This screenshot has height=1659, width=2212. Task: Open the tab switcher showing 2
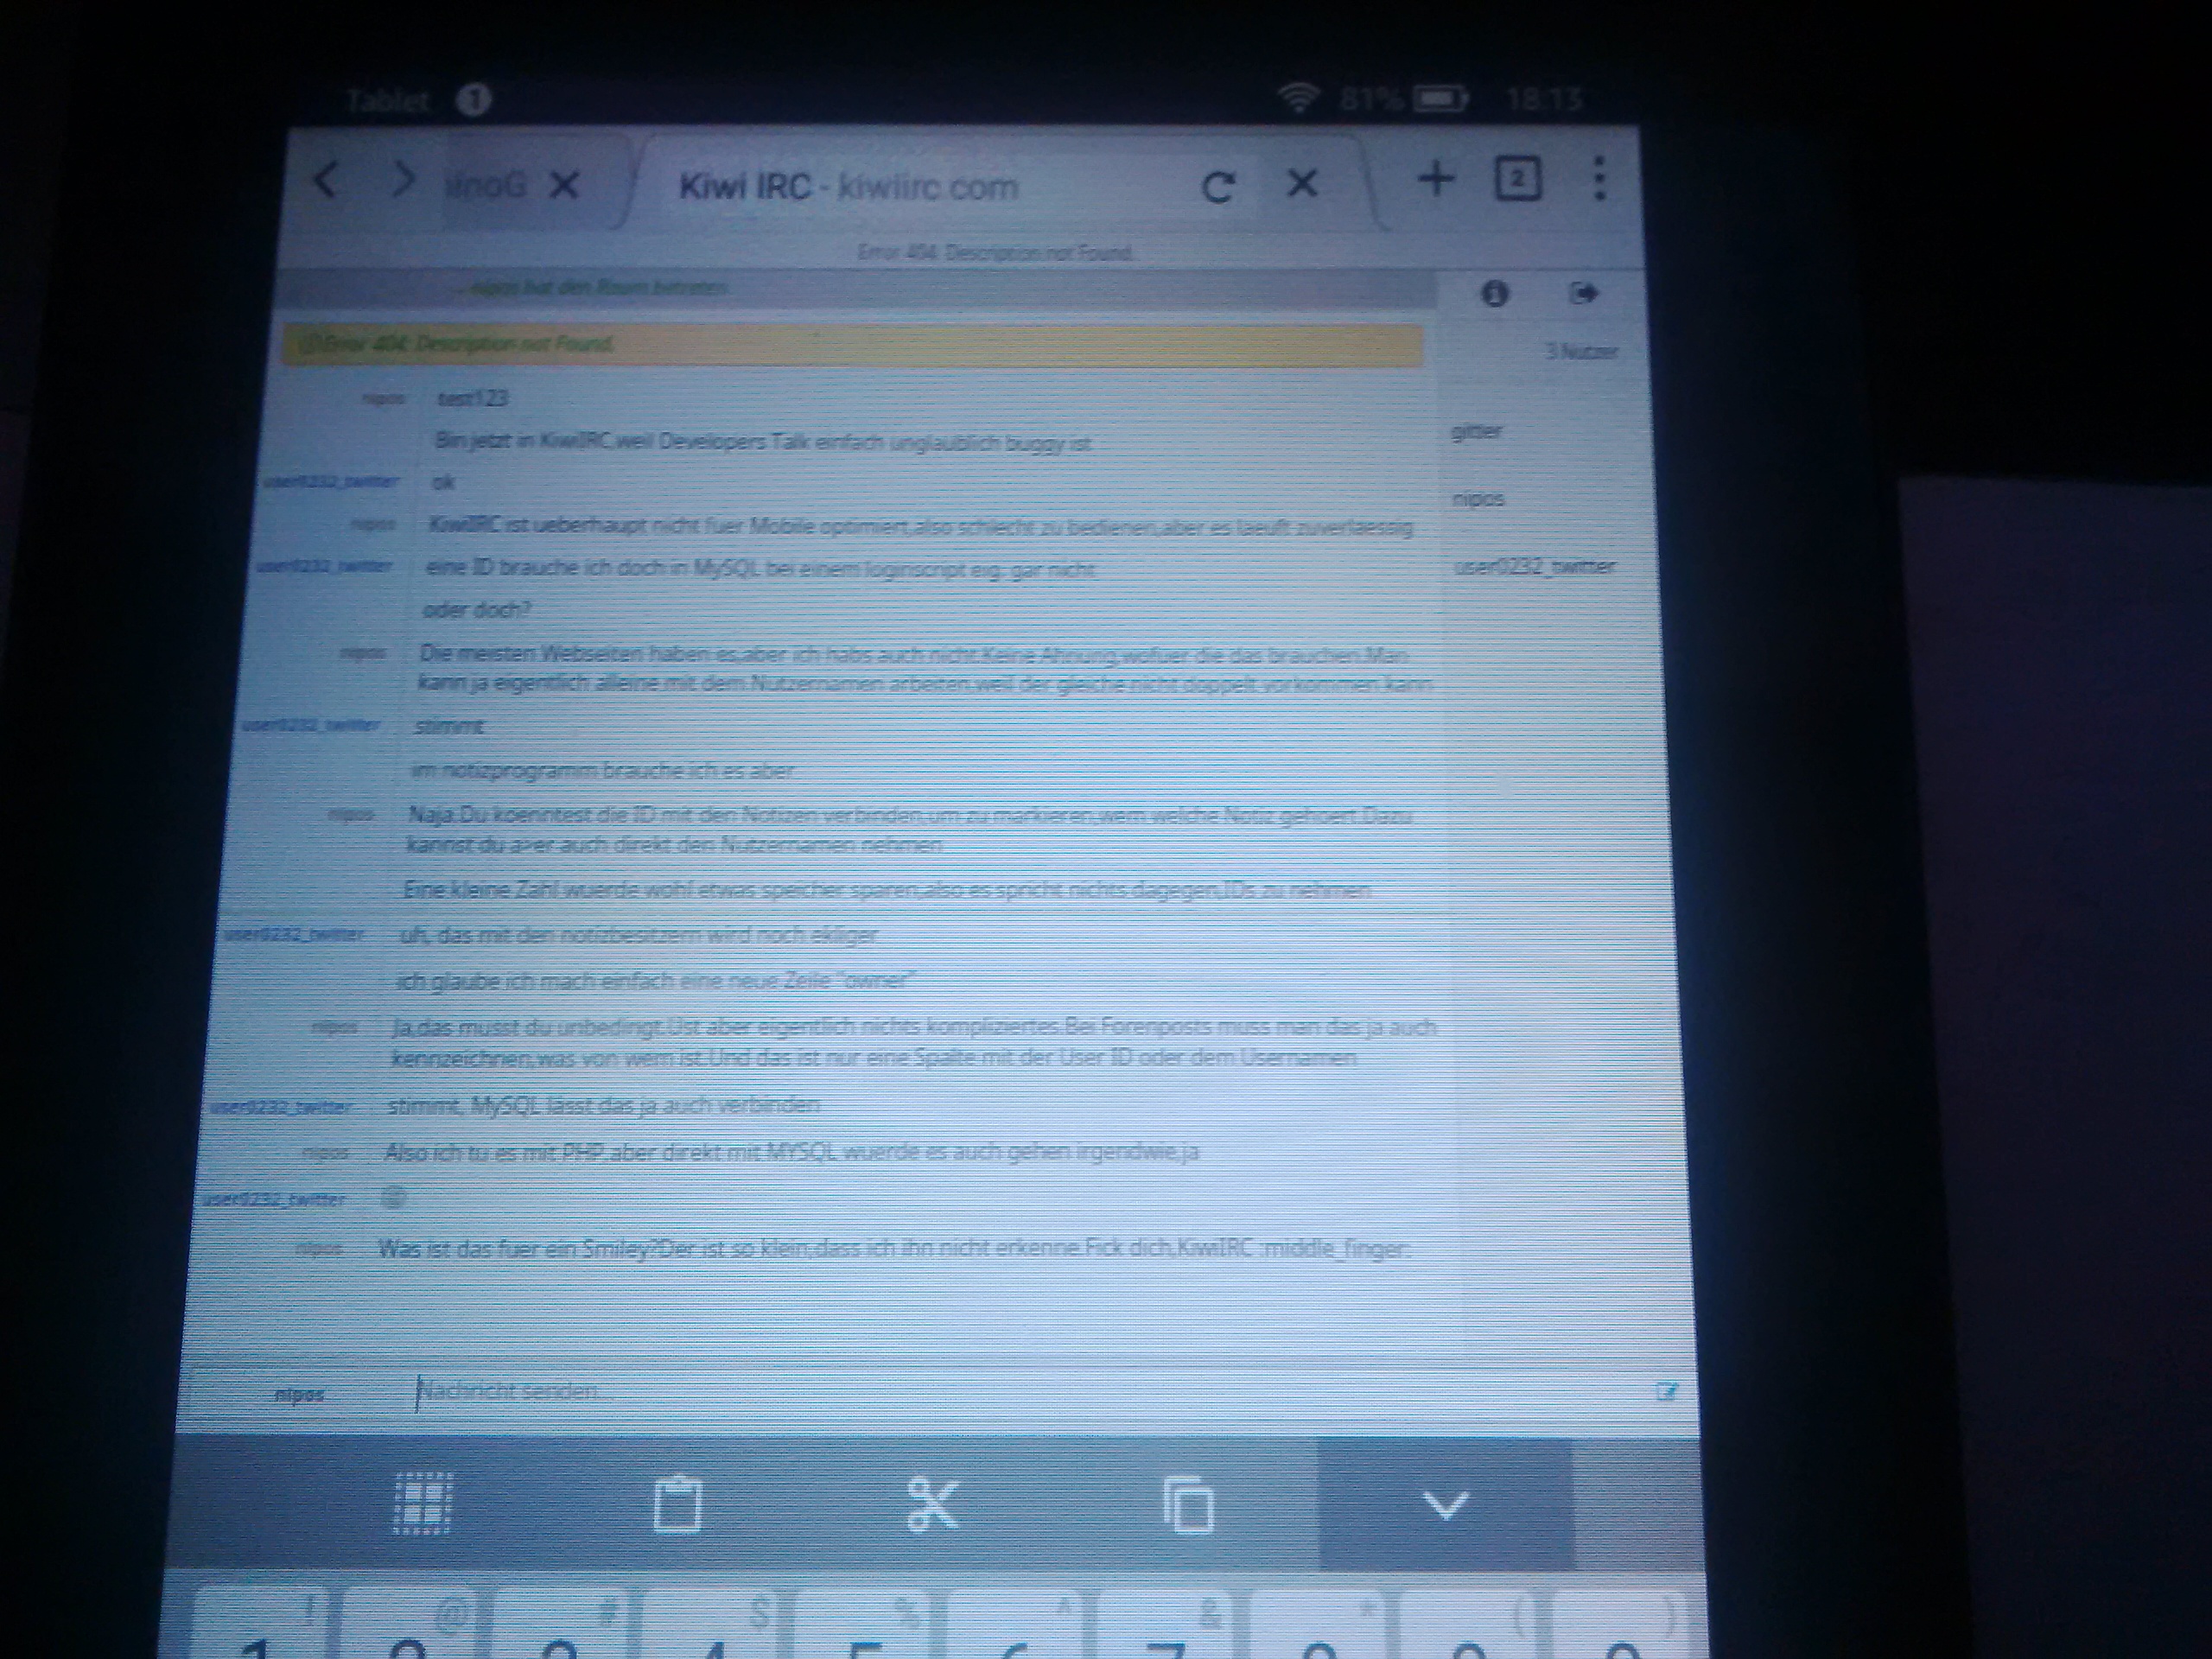click(x=1517, y=180)
